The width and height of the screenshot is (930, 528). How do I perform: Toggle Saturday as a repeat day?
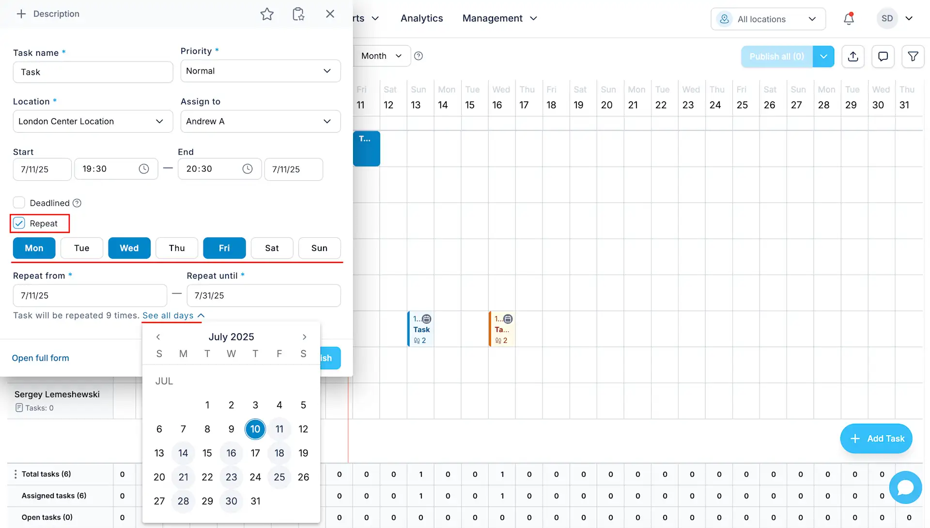pos(272,248)
